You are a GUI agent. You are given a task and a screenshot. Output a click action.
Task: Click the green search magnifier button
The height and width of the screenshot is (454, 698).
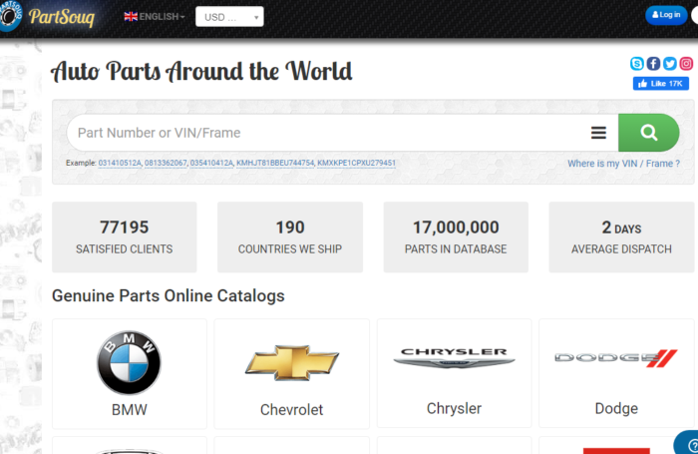coord(648,133)
